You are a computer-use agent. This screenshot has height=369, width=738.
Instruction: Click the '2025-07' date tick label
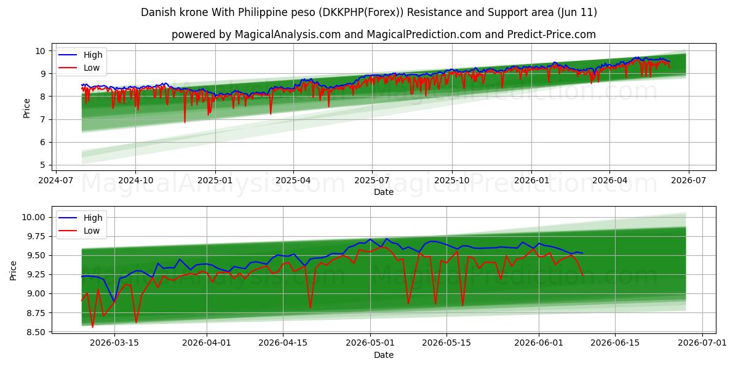pyautogui.click(x=371, y=180)
